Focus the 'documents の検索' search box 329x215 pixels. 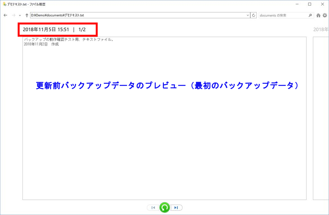(x=283, y=15)
